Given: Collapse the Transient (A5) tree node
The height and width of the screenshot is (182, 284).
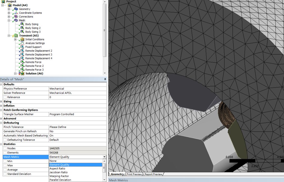Looking at the screenshot, I should [9, 36].
